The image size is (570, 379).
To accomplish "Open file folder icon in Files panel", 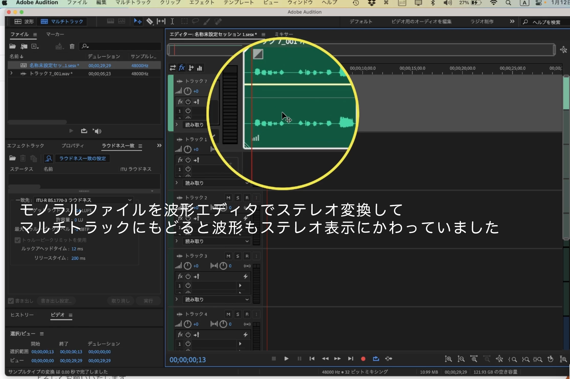I will 13,46.
